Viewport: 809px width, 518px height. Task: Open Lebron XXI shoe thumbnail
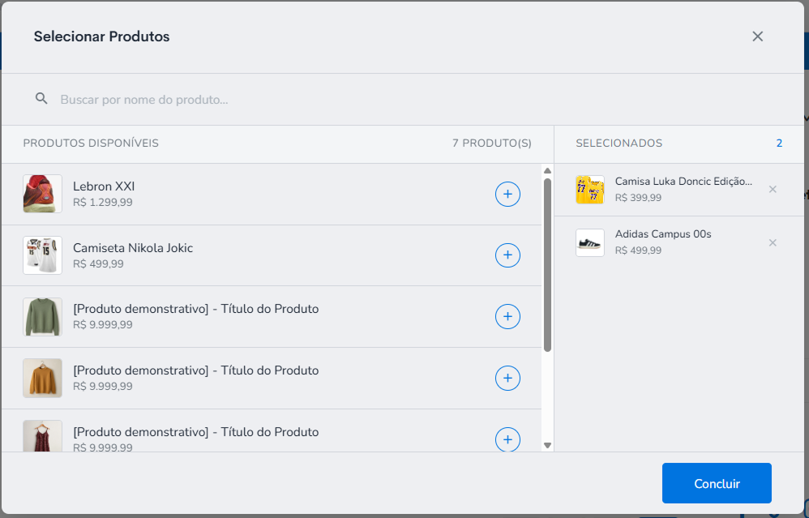coord(42,194)
